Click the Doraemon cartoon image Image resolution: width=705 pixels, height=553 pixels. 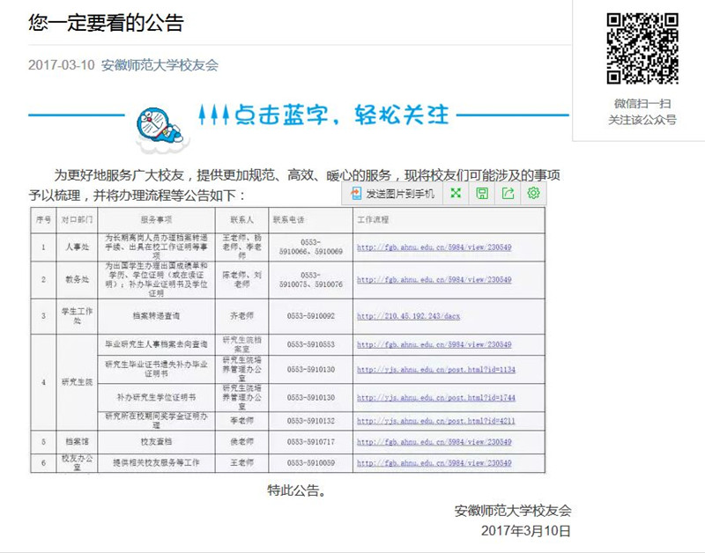coord(156,119)
